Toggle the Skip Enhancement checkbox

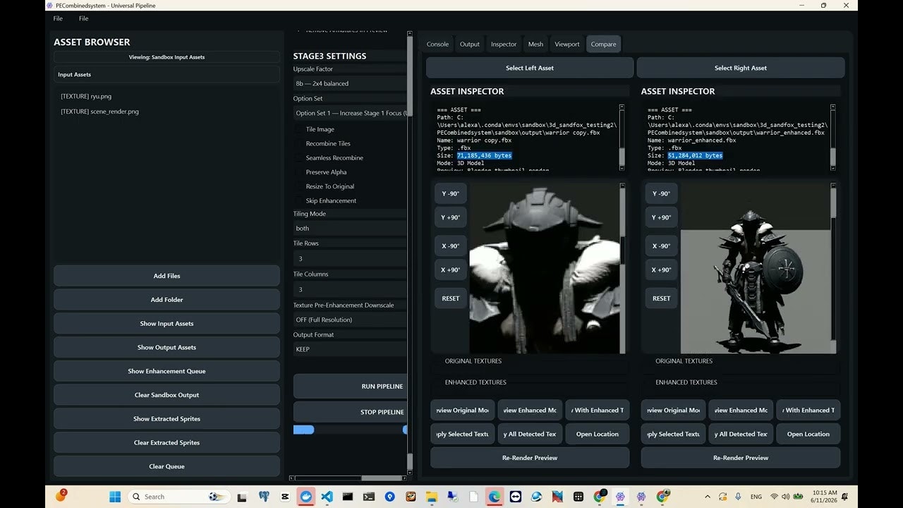click(x=299, y=201)
